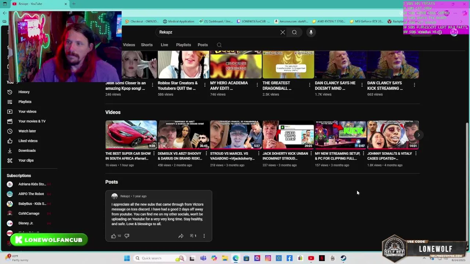This screenshot has width=470, height=264.
Task: Open options for Jeon Somi Closer short
Action: 152,85
